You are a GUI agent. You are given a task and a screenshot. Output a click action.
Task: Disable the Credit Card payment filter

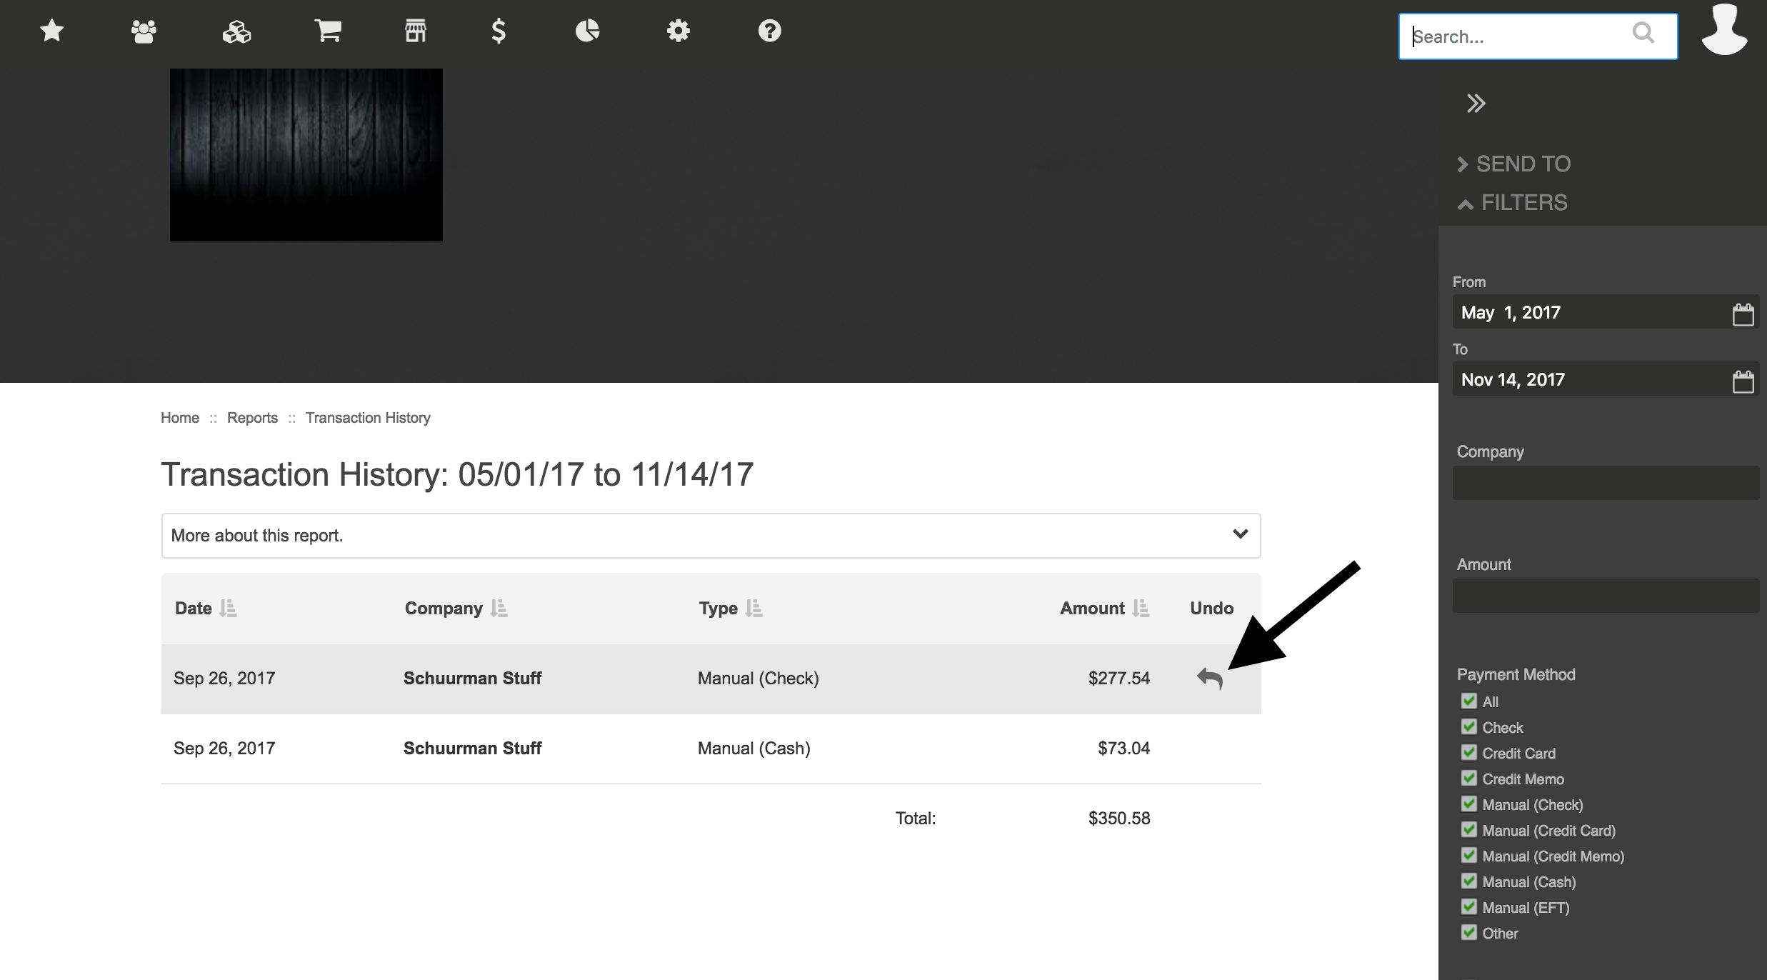[1468, 752]
